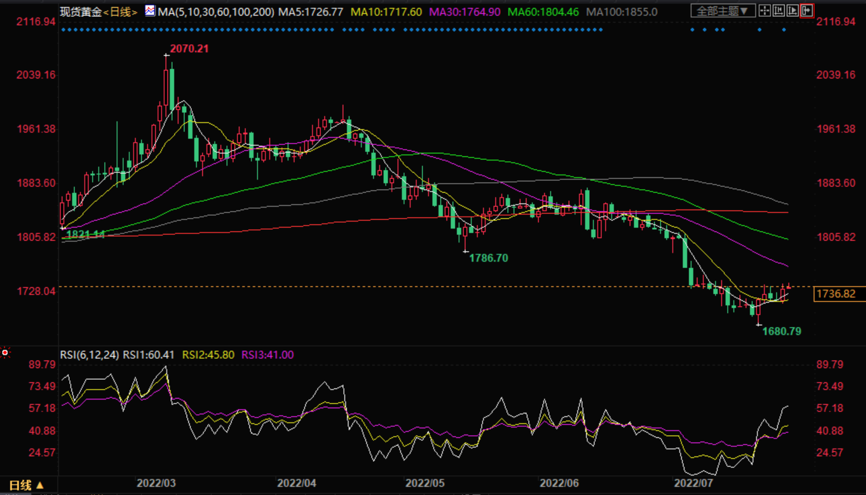Select the magenta MA30:1764.90 legend entry
Viewport: 866px width, 495px height.
tap(465, 12)
